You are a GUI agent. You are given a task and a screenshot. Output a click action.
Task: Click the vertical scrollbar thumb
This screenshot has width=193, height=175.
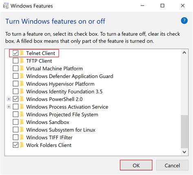[x=184, y=131]
